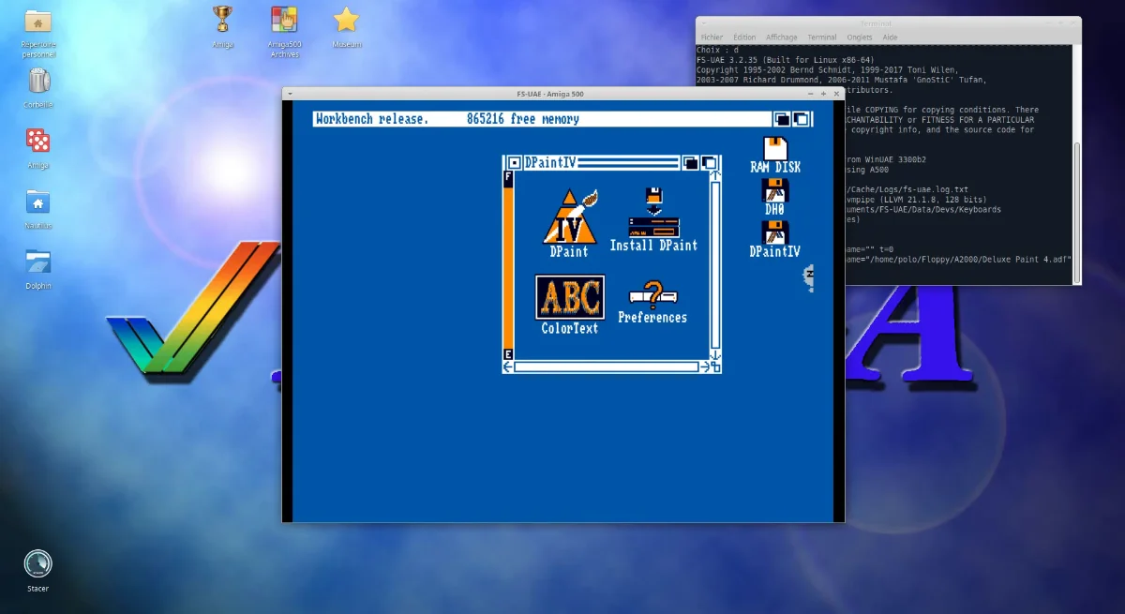Screen dimensions: 1125x614
Task: Open the FS-UAE window menu button
Action: tap(291, 94)
